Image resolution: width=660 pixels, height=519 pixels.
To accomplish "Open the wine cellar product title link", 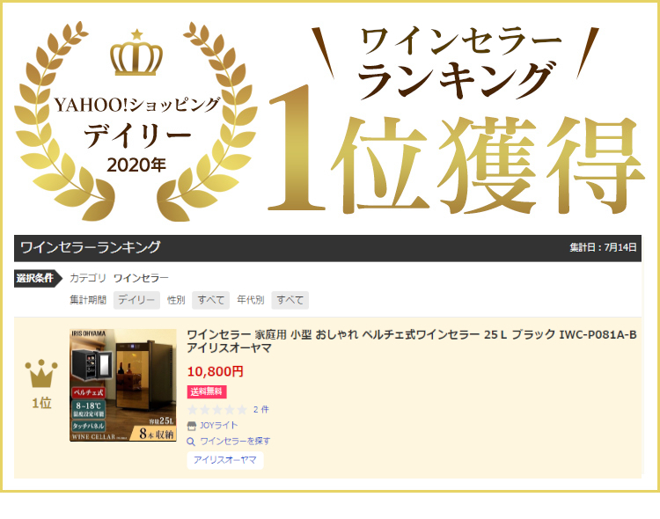I will (412, 341).
